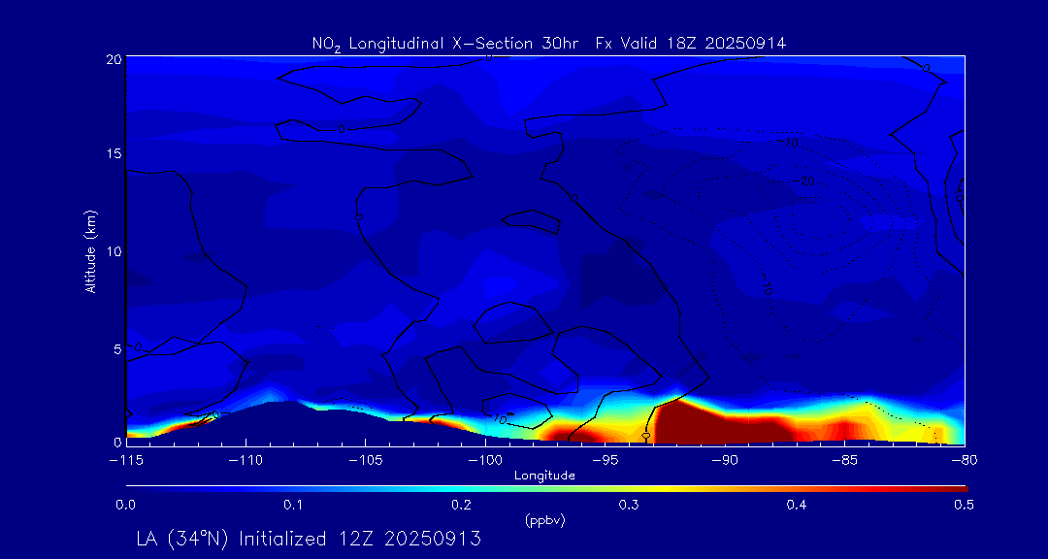The image size is (1048, 559).
Task: Click the altitude tick label '15'
Action: (114, 153)
